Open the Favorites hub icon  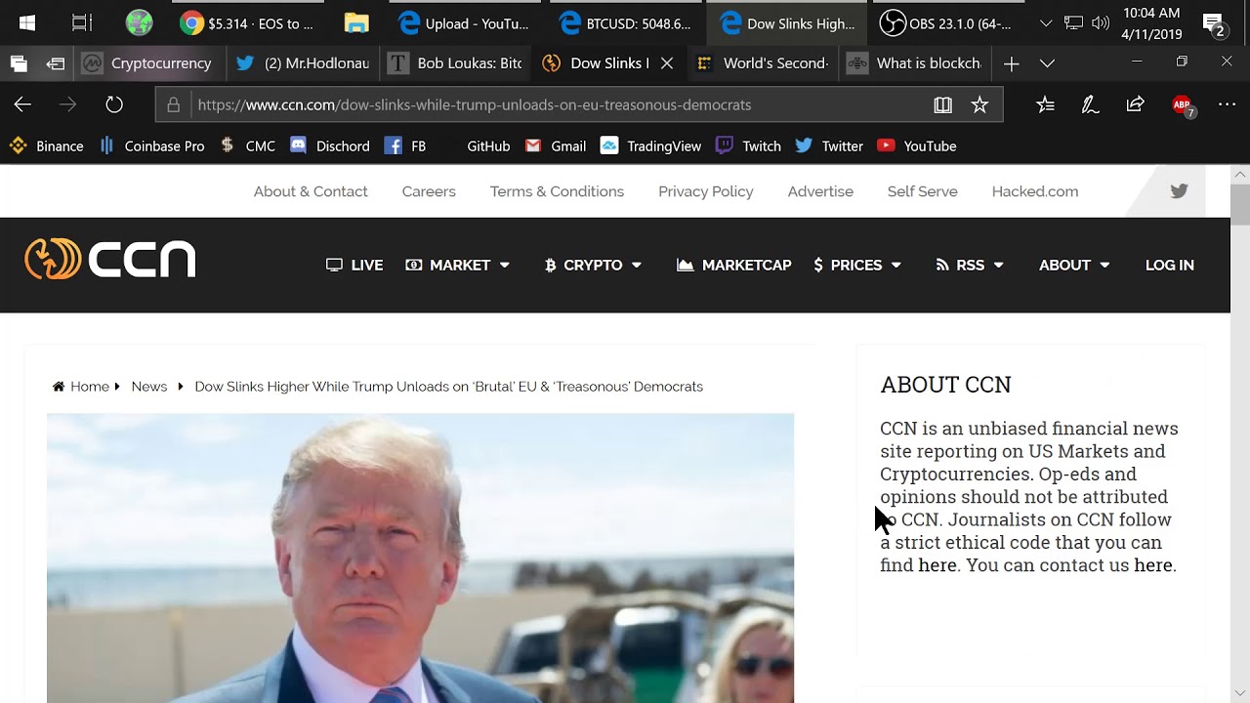click(1045, 104)
